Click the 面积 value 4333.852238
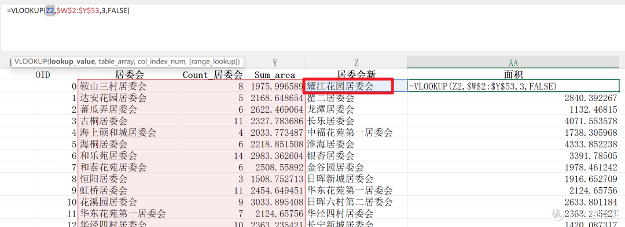 (513, 144)
